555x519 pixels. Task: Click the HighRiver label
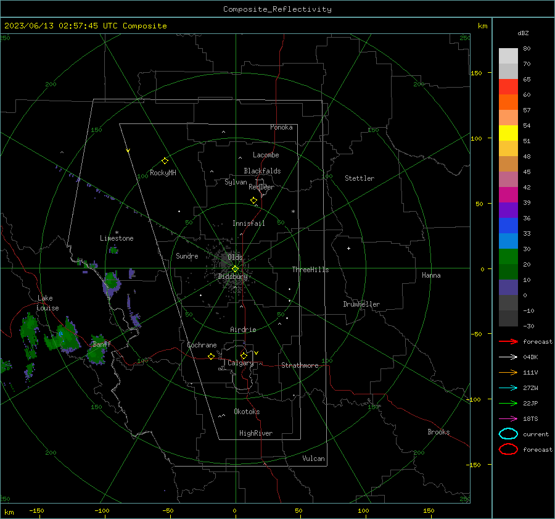coord(256,433)
